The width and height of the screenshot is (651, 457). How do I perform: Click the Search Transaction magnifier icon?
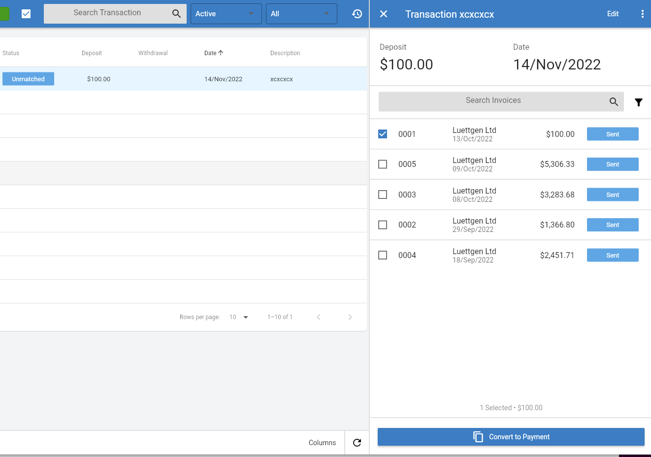(x=176, y=14)
